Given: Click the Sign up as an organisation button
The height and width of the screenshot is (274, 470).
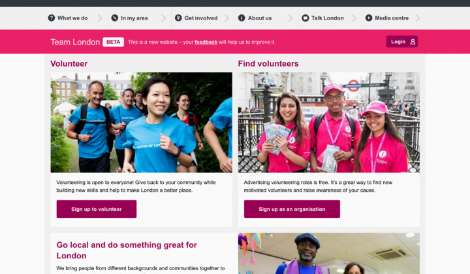Looking at the screenshot, I should click(292, 209).
